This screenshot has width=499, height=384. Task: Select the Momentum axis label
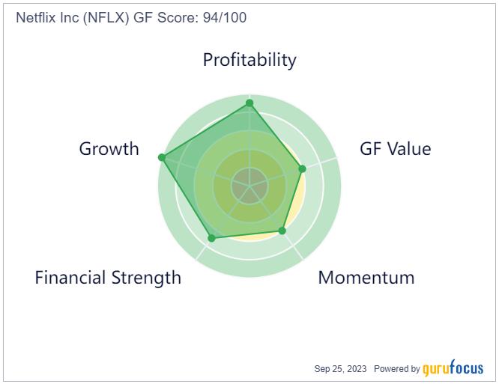point(366,278)
